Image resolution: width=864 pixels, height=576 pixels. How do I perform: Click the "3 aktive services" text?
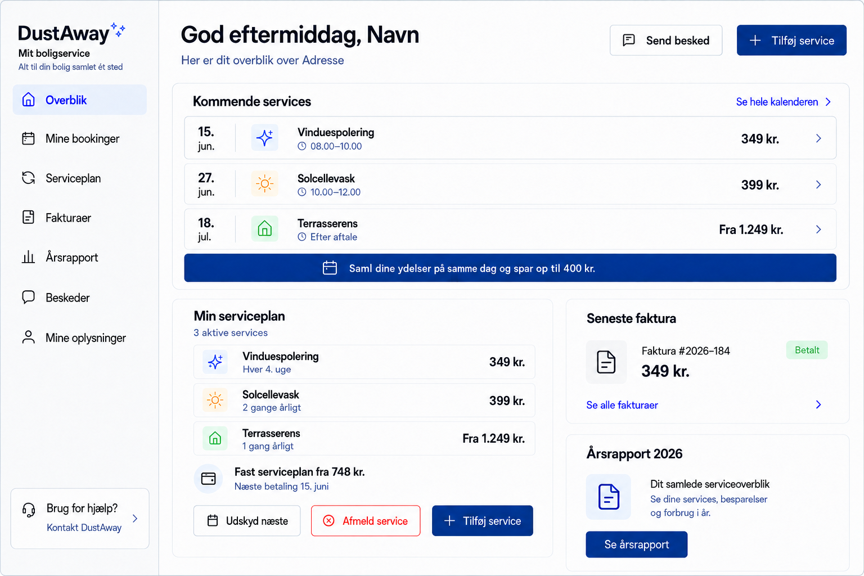(231, 332)
